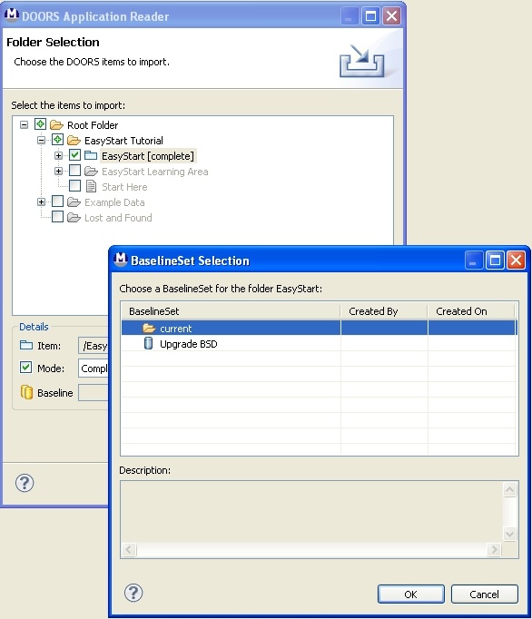
Task: Click the current baselineset folder icon
Action: click(149, 328)
